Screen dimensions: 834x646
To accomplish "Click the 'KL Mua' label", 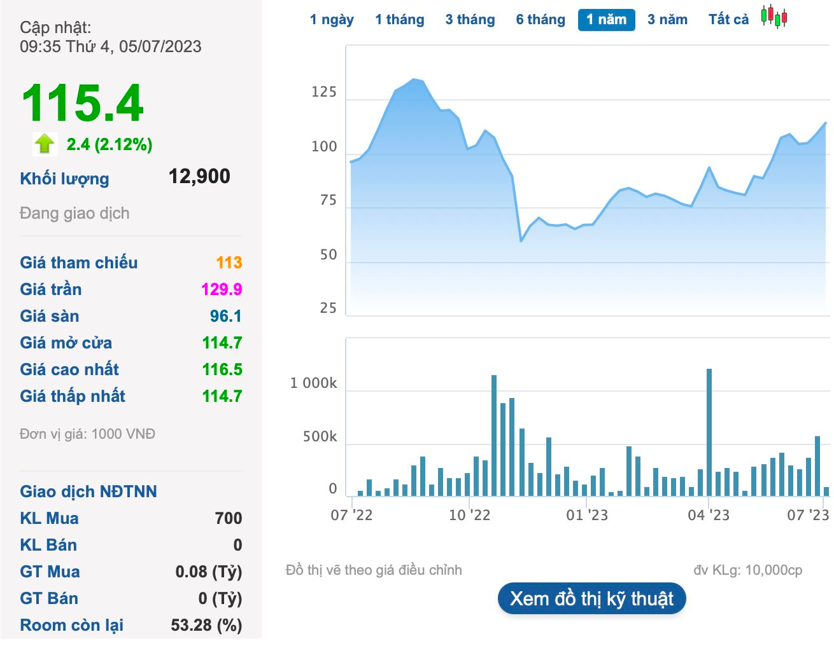I will pos(49,518).
